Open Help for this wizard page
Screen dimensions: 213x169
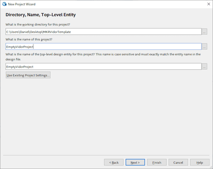point(200,162)
